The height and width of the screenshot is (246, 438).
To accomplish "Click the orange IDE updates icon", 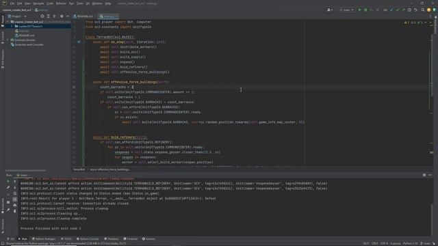I will 429,10.
